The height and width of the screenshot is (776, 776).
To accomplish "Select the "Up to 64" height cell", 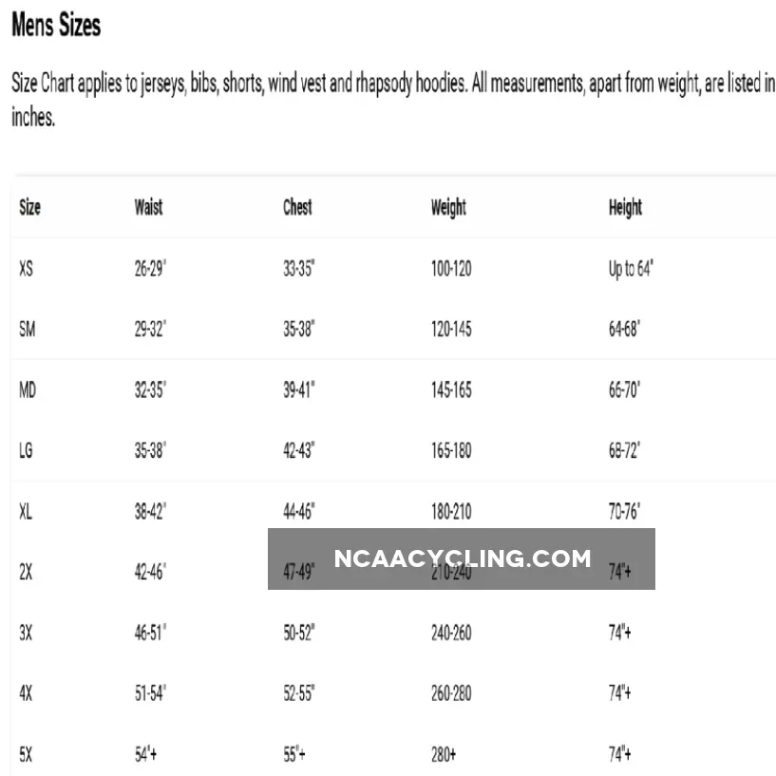I will [631, 269].
